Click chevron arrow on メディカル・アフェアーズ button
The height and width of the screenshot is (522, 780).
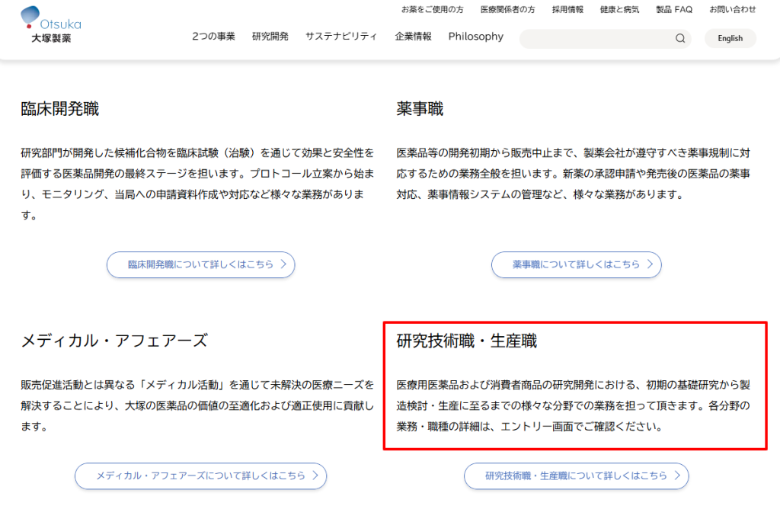click(x=315, y=476)
